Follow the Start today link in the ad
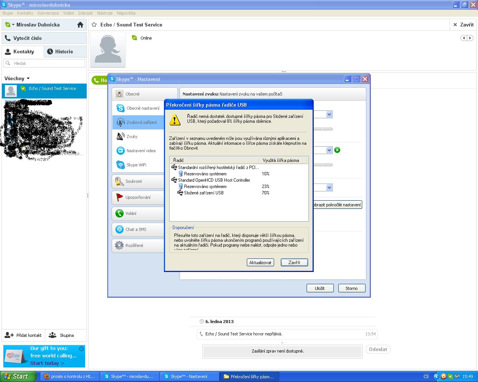Viewport: 478px width, 382px height. coord(47,363)
